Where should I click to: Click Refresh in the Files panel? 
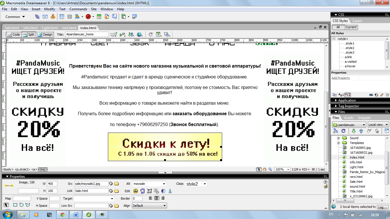coord(343,131)
